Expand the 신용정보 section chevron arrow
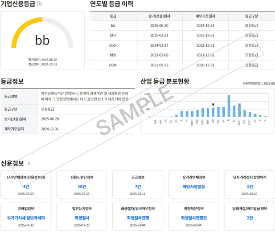The width and height of the screenshot is (275, 239). [x=29, y=164]
